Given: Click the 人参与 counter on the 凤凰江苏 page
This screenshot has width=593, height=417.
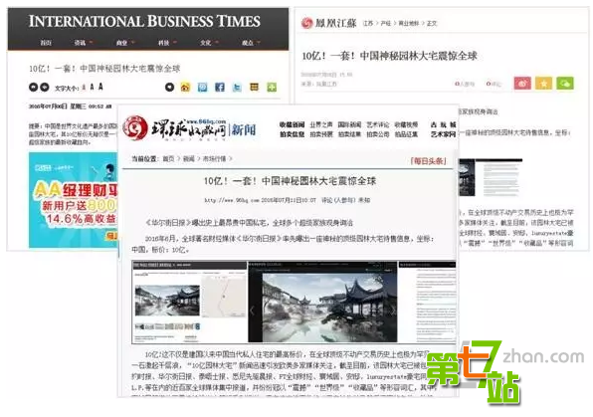Looking at the screenshot, I should click(x=465, y=84).
